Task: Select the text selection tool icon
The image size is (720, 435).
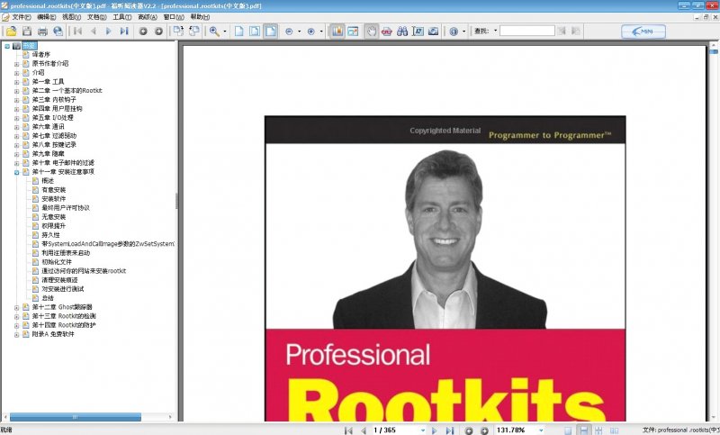Action: 418,32
